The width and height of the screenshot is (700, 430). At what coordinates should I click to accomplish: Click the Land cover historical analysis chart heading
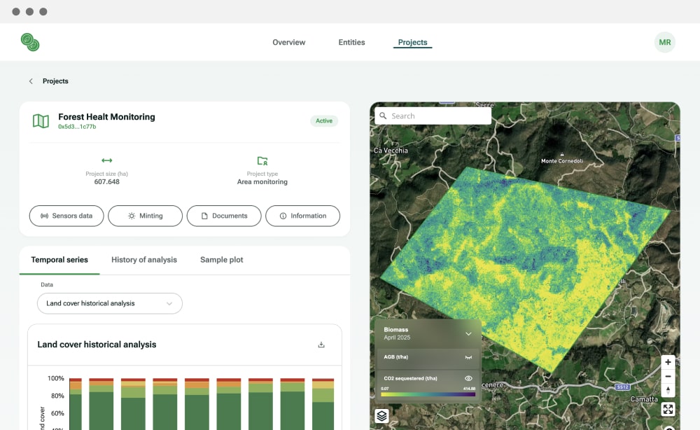click(97, 345)
